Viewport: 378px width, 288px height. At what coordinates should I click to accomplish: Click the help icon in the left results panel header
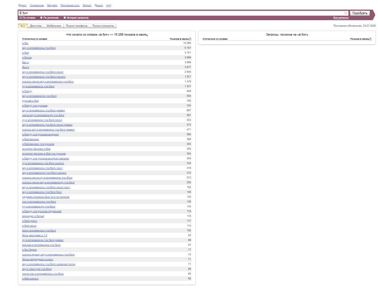pyautogui.click(x=190, y=39)
